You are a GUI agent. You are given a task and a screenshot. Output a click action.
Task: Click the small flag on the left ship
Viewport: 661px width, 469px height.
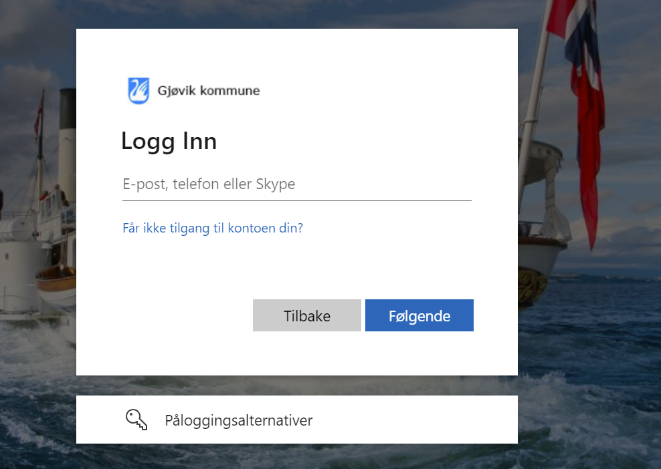coord(39,115)
